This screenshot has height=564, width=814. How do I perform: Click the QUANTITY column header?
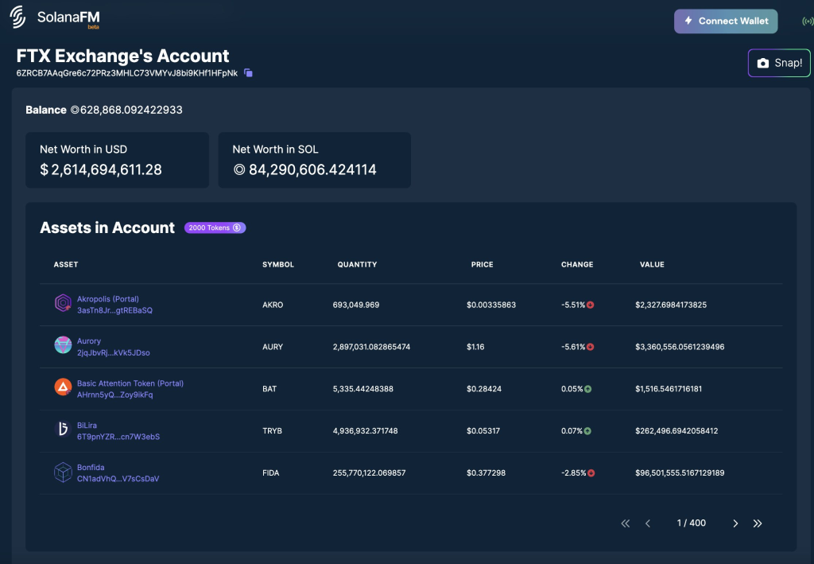(x=357, y=264)
